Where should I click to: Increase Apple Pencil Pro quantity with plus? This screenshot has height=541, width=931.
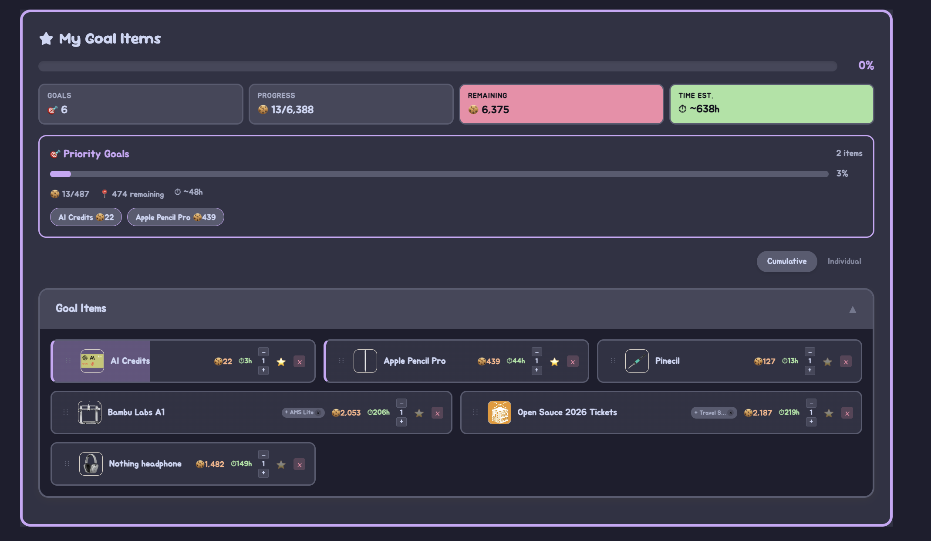coord(536,370)
